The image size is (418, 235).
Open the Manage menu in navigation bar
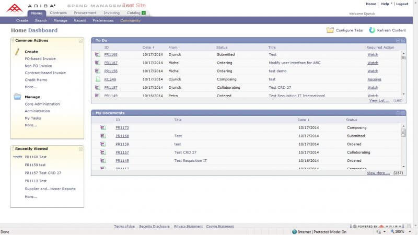point(61,20)
